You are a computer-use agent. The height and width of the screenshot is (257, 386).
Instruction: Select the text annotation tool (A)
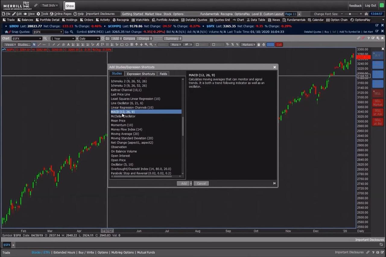point(68,44)
